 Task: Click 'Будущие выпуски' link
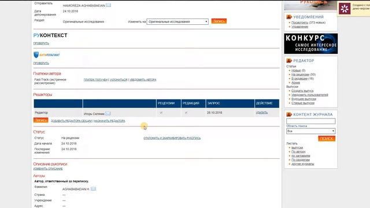pos(304,99)
